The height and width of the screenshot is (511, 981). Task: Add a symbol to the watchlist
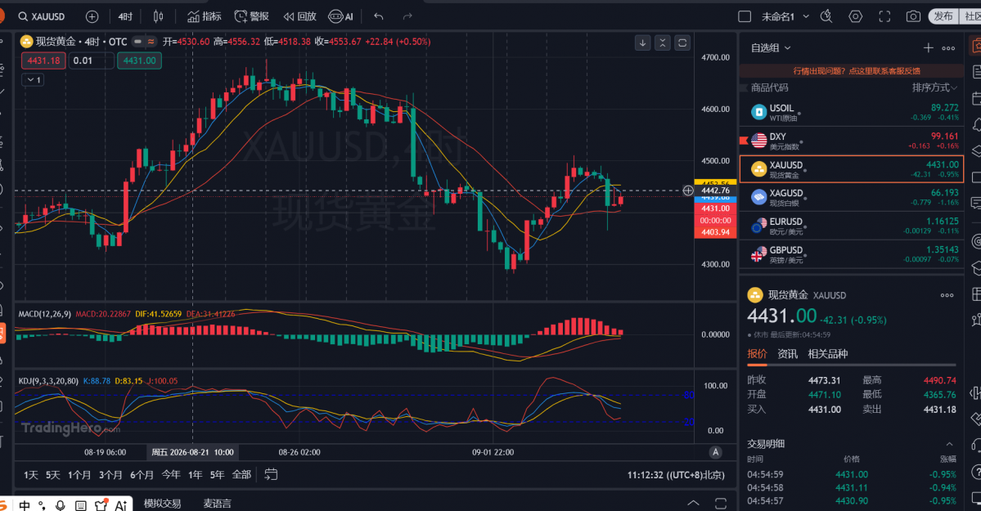tap(929, 47)
